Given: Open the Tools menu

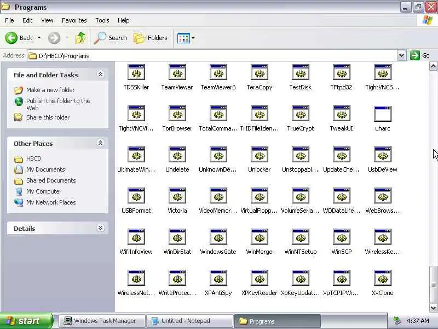Looking at the screenshot, I should coord(102,20).
